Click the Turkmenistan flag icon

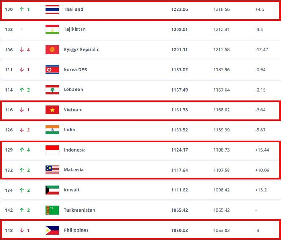tap(52, 210)
